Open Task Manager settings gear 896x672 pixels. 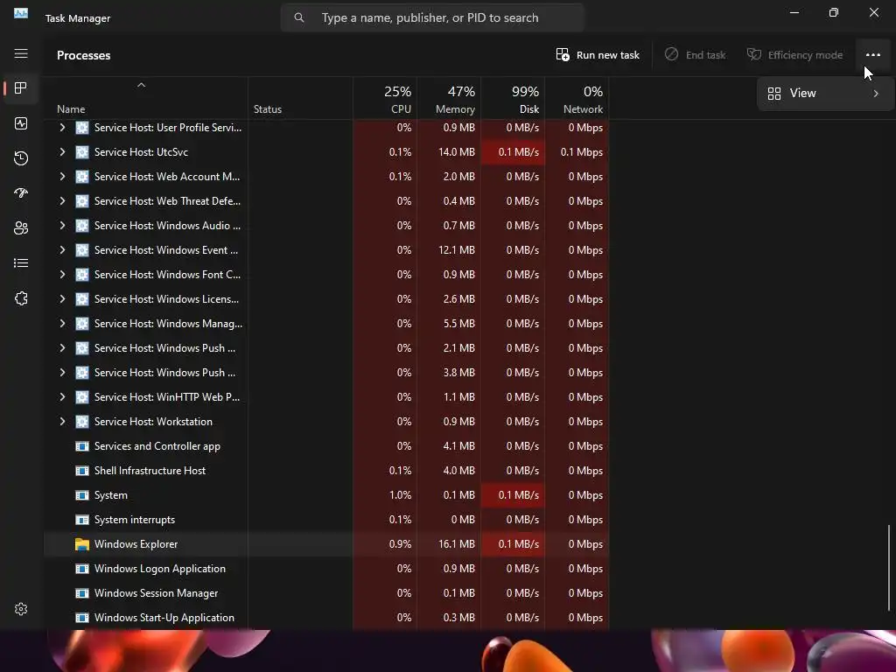tap(21, 609)
